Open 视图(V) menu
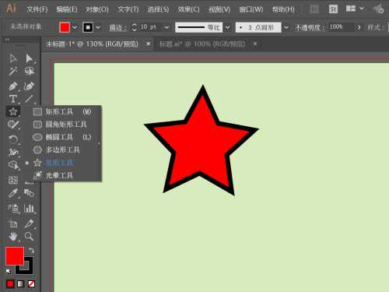Viewport: 389px width, 292px height. [219, 9]
